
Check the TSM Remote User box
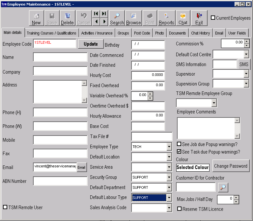[x=5, y=207]
